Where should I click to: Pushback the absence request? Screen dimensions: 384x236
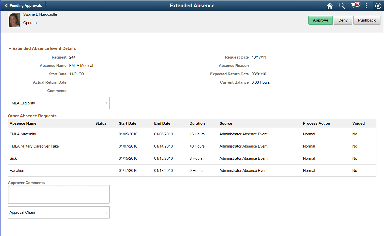point(367,20)
